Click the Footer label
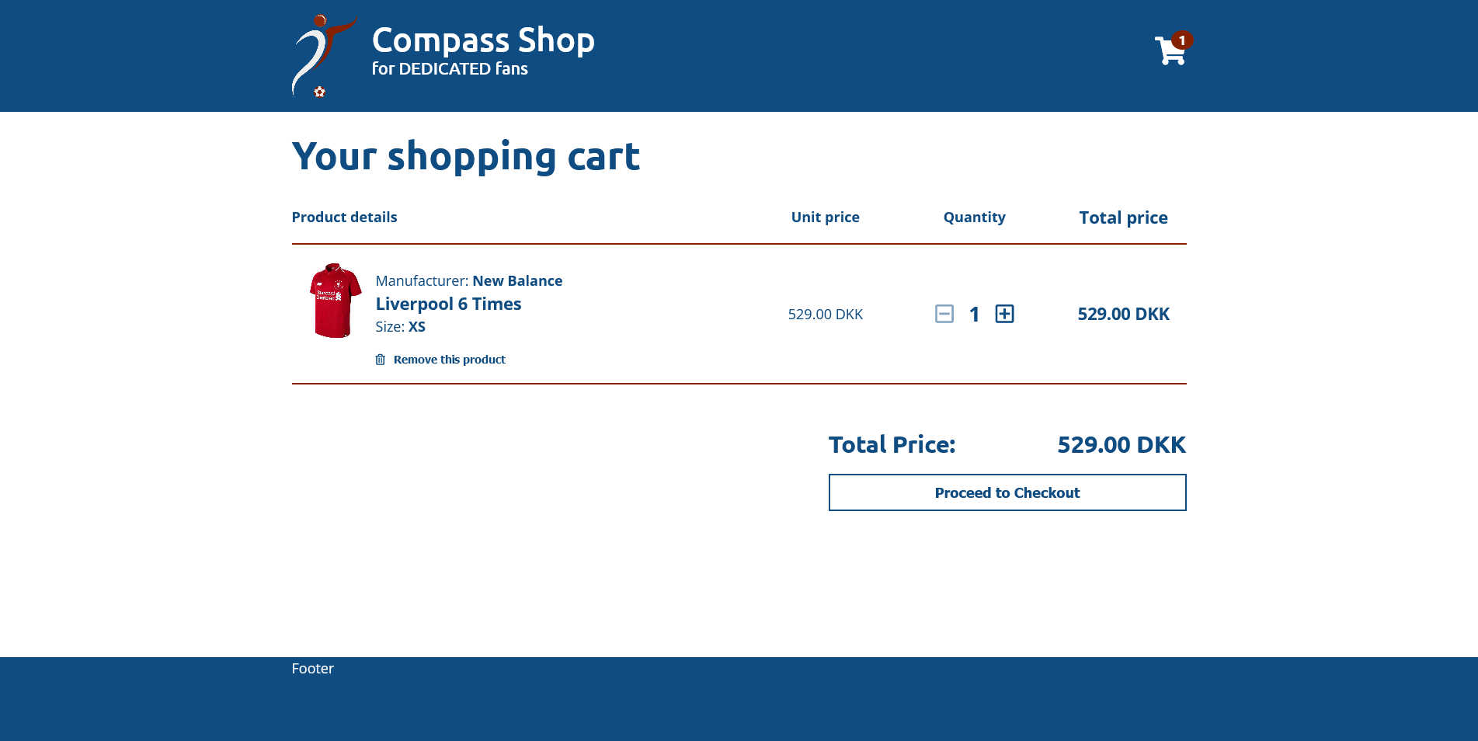Image resolution: width=1478 pixels, height=741 pixels. point(312,668)
